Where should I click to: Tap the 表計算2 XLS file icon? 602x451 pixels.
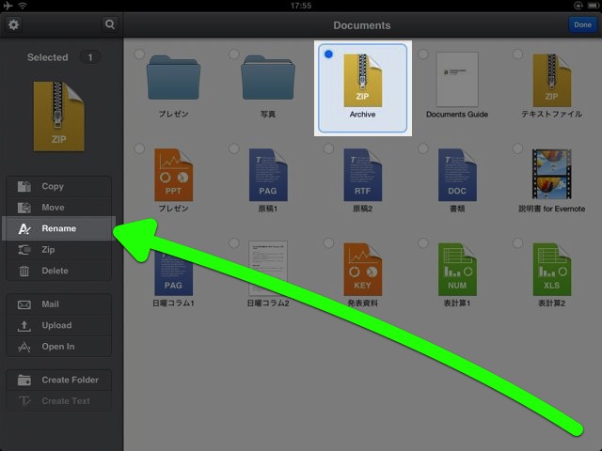tap(552, 270)
